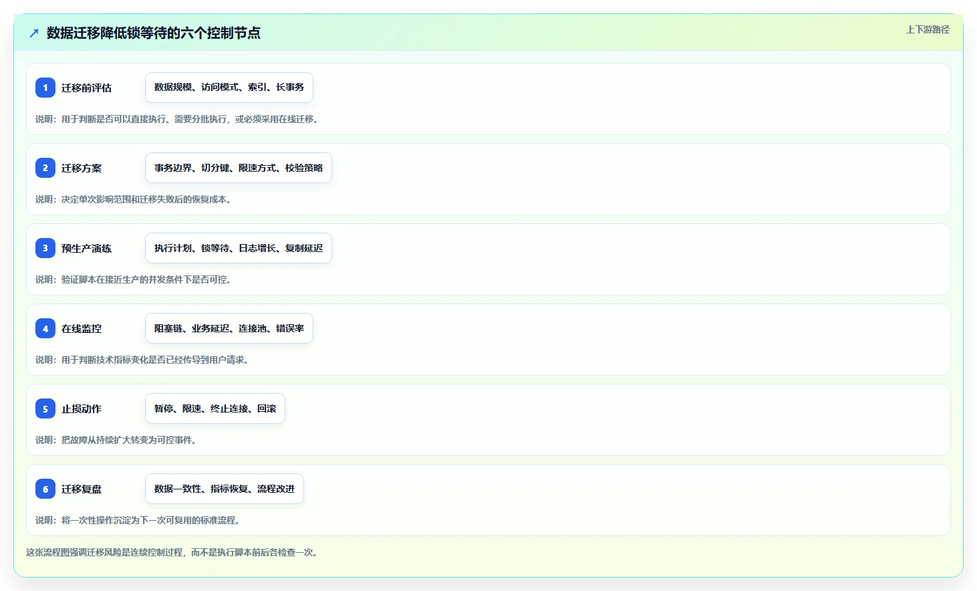Click step number badge 1
977x591 pixels.
45,88
